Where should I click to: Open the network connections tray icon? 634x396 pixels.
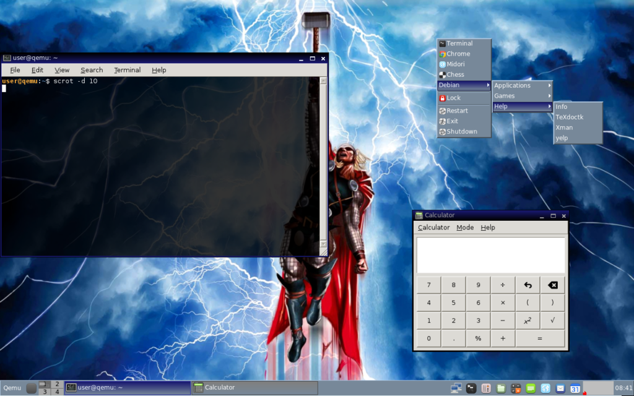click(x=456, y=388)
